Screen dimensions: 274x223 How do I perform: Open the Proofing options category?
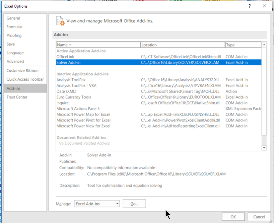click(x=25, y=36)
